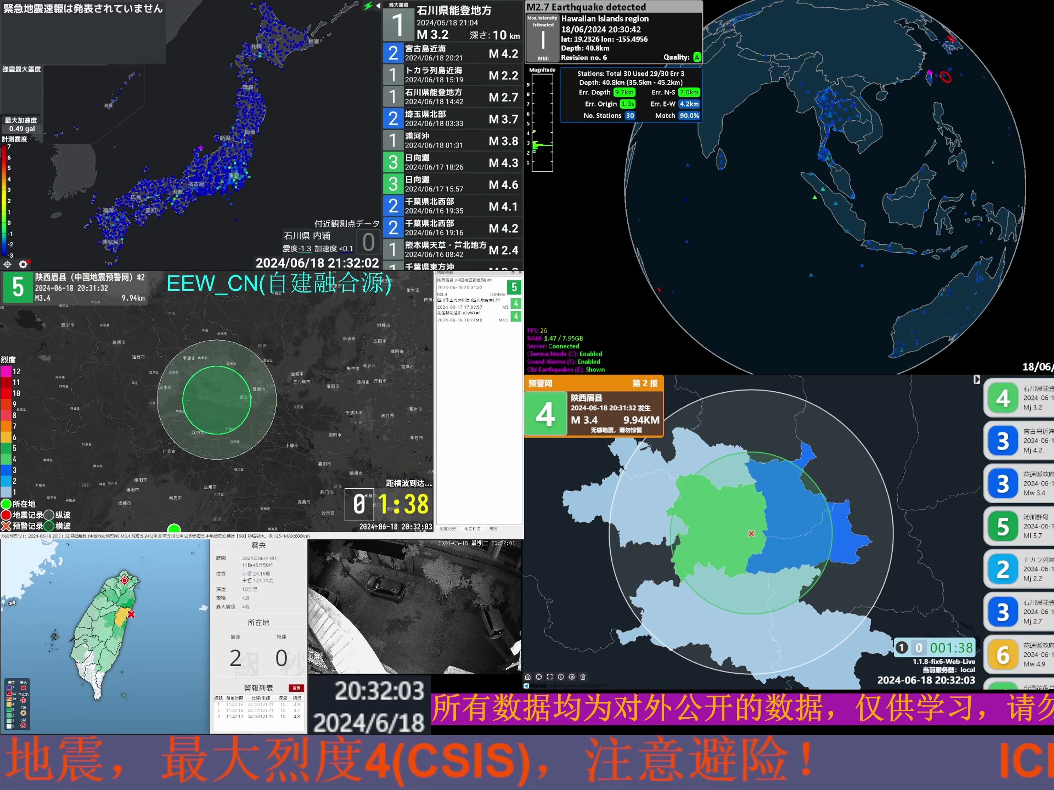Select 陕西眉县 #2 entry in EEW_CN list
Screen dimensions: 1054x790
(479, 287)
